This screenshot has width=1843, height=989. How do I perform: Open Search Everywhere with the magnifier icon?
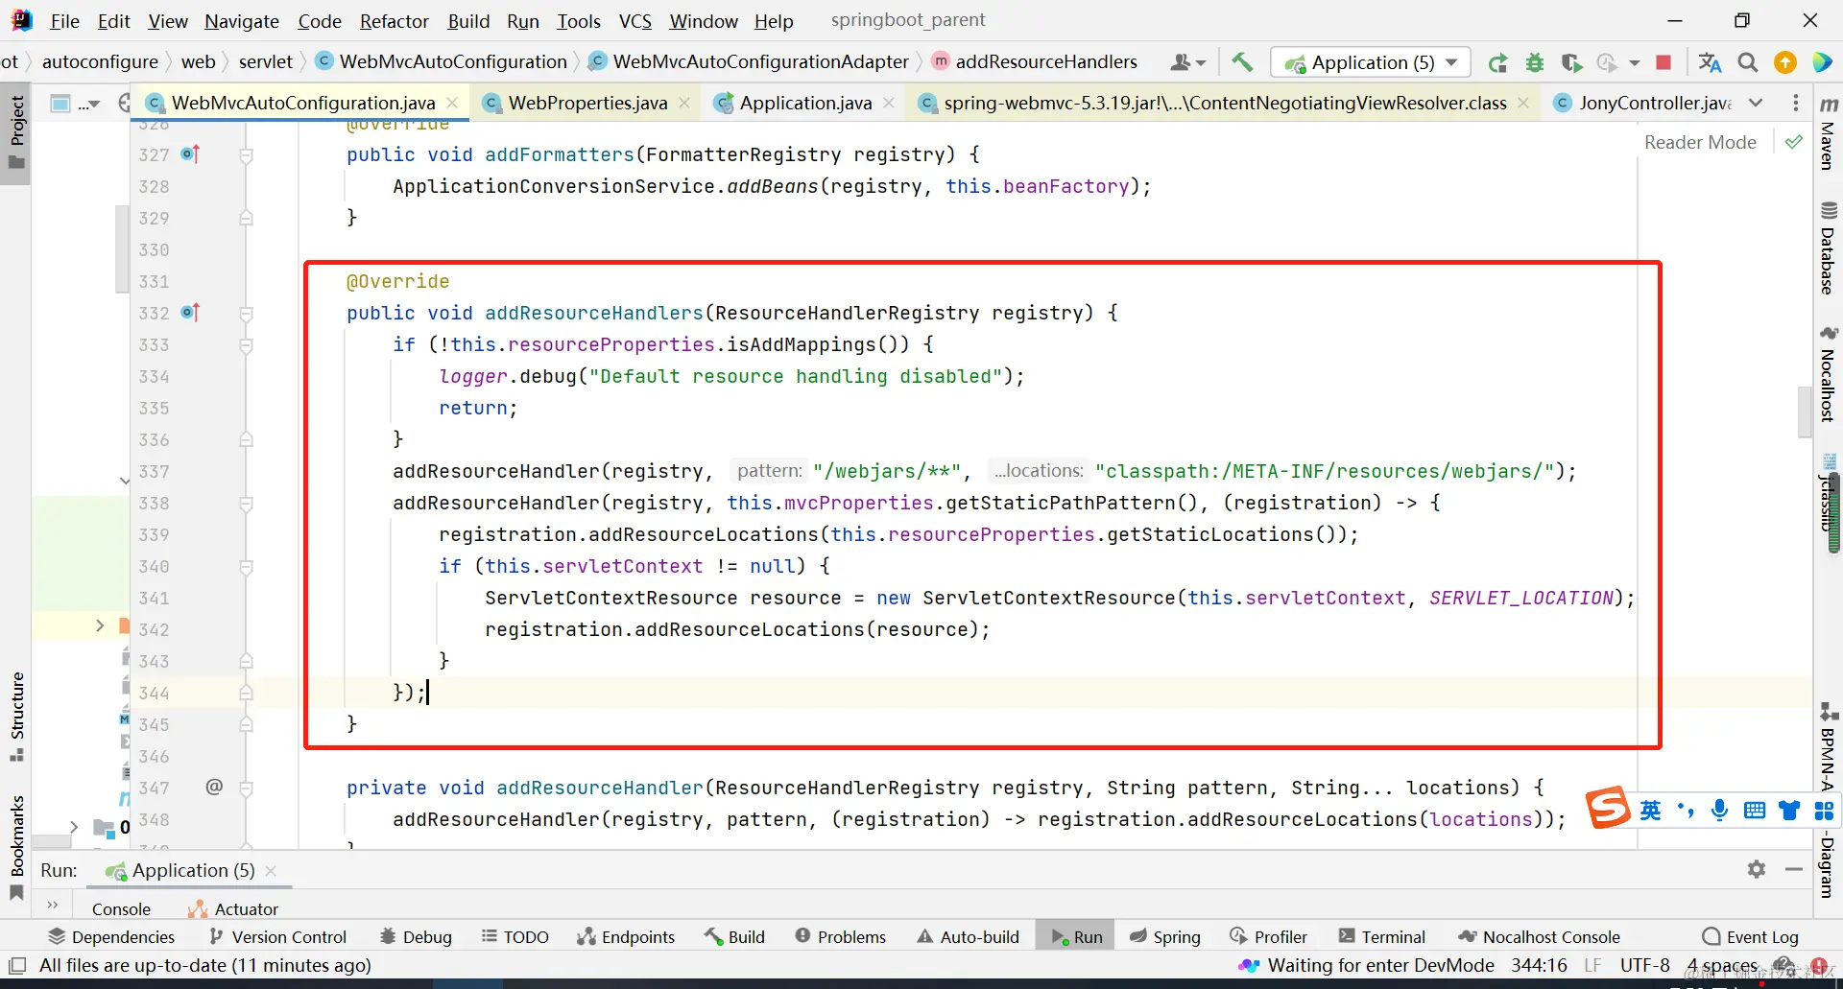tap(1748, 63)
